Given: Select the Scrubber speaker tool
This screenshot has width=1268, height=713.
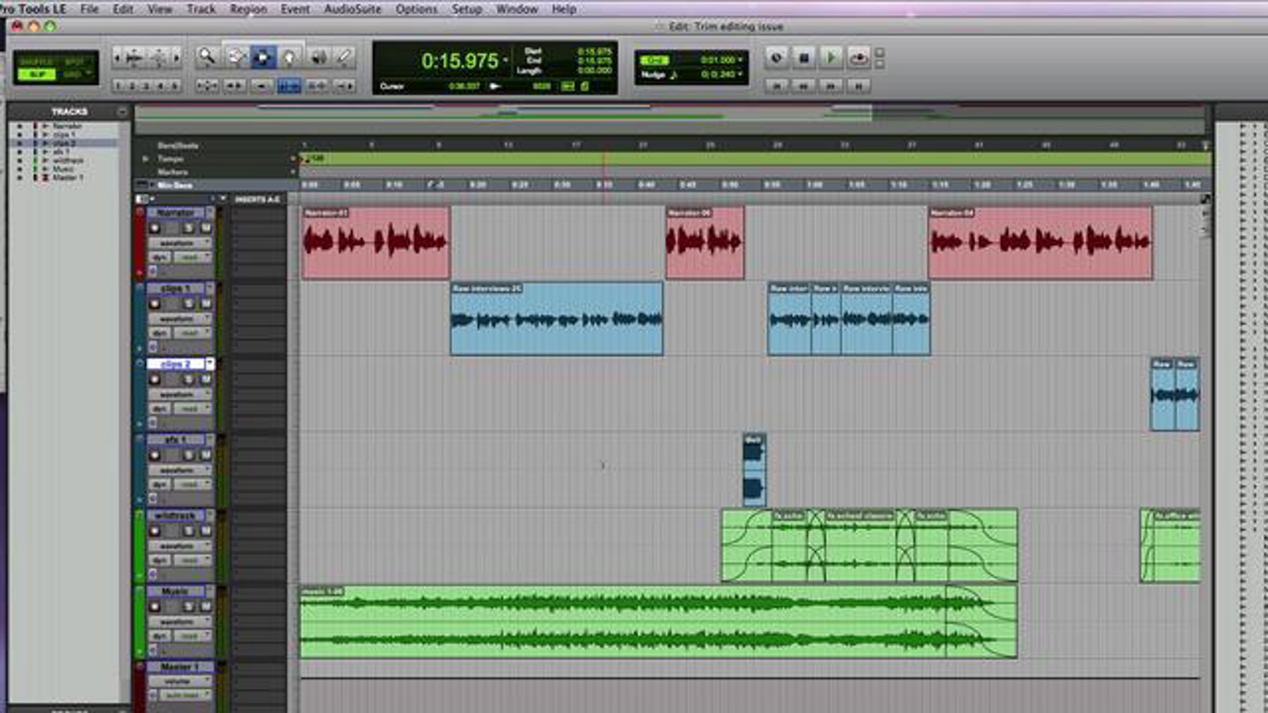Looking at the screenshot, I should (x=318, y=57).
